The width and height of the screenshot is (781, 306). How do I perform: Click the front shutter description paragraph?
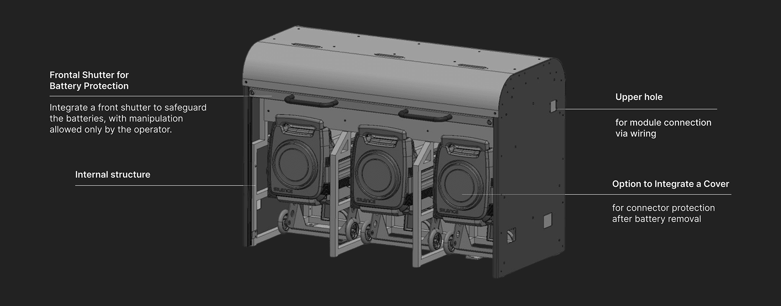pyautogui.click(x=128, y=119)
